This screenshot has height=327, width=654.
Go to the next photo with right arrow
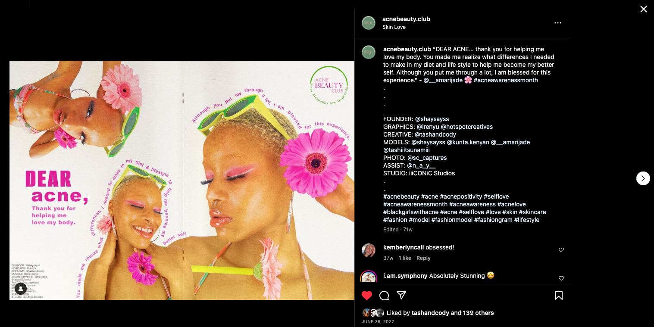tap(643, 178)
